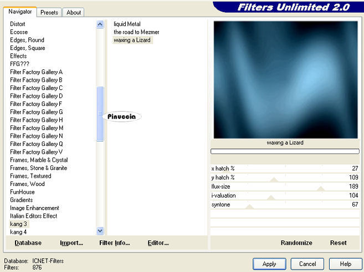Select Edges, Round category
364x272 pixels.
27,40
